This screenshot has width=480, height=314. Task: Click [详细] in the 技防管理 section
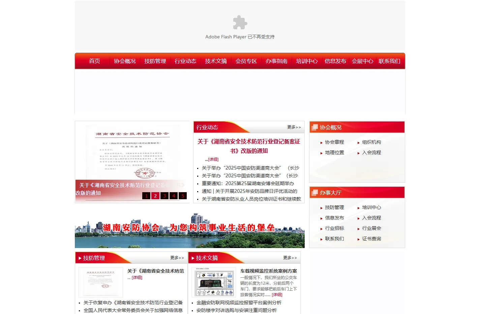click(x=137, y=278)
